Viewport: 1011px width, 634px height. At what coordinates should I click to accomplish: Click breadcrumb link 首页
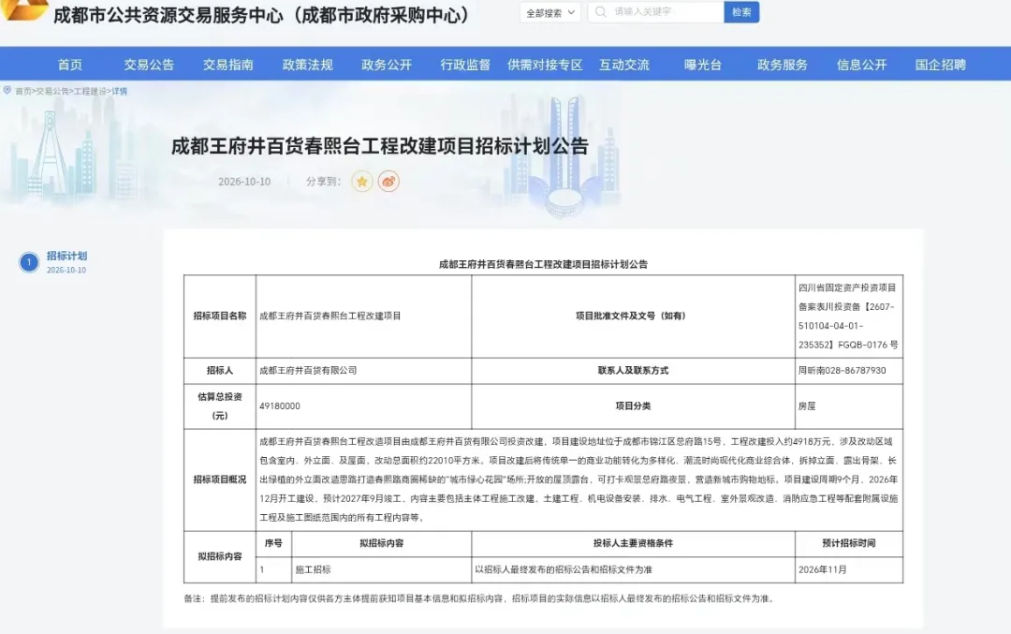point(23,92)
